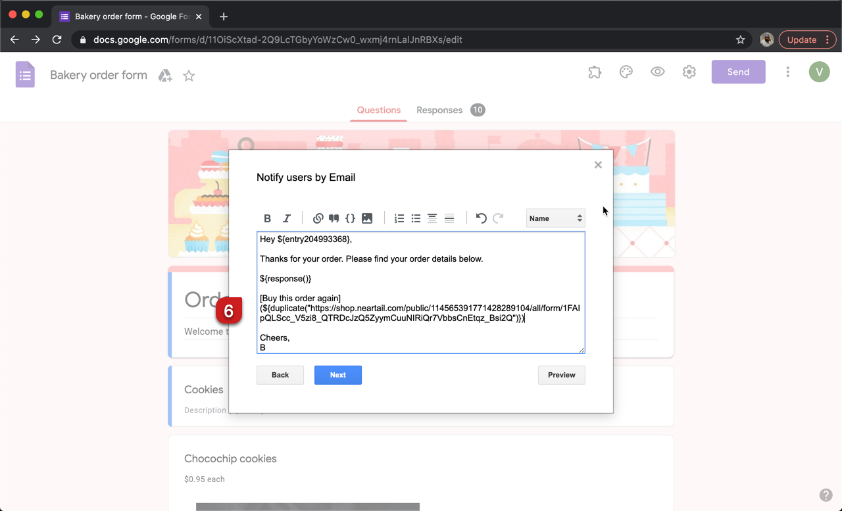Apply a numbered list to the text

coord(399,218)
